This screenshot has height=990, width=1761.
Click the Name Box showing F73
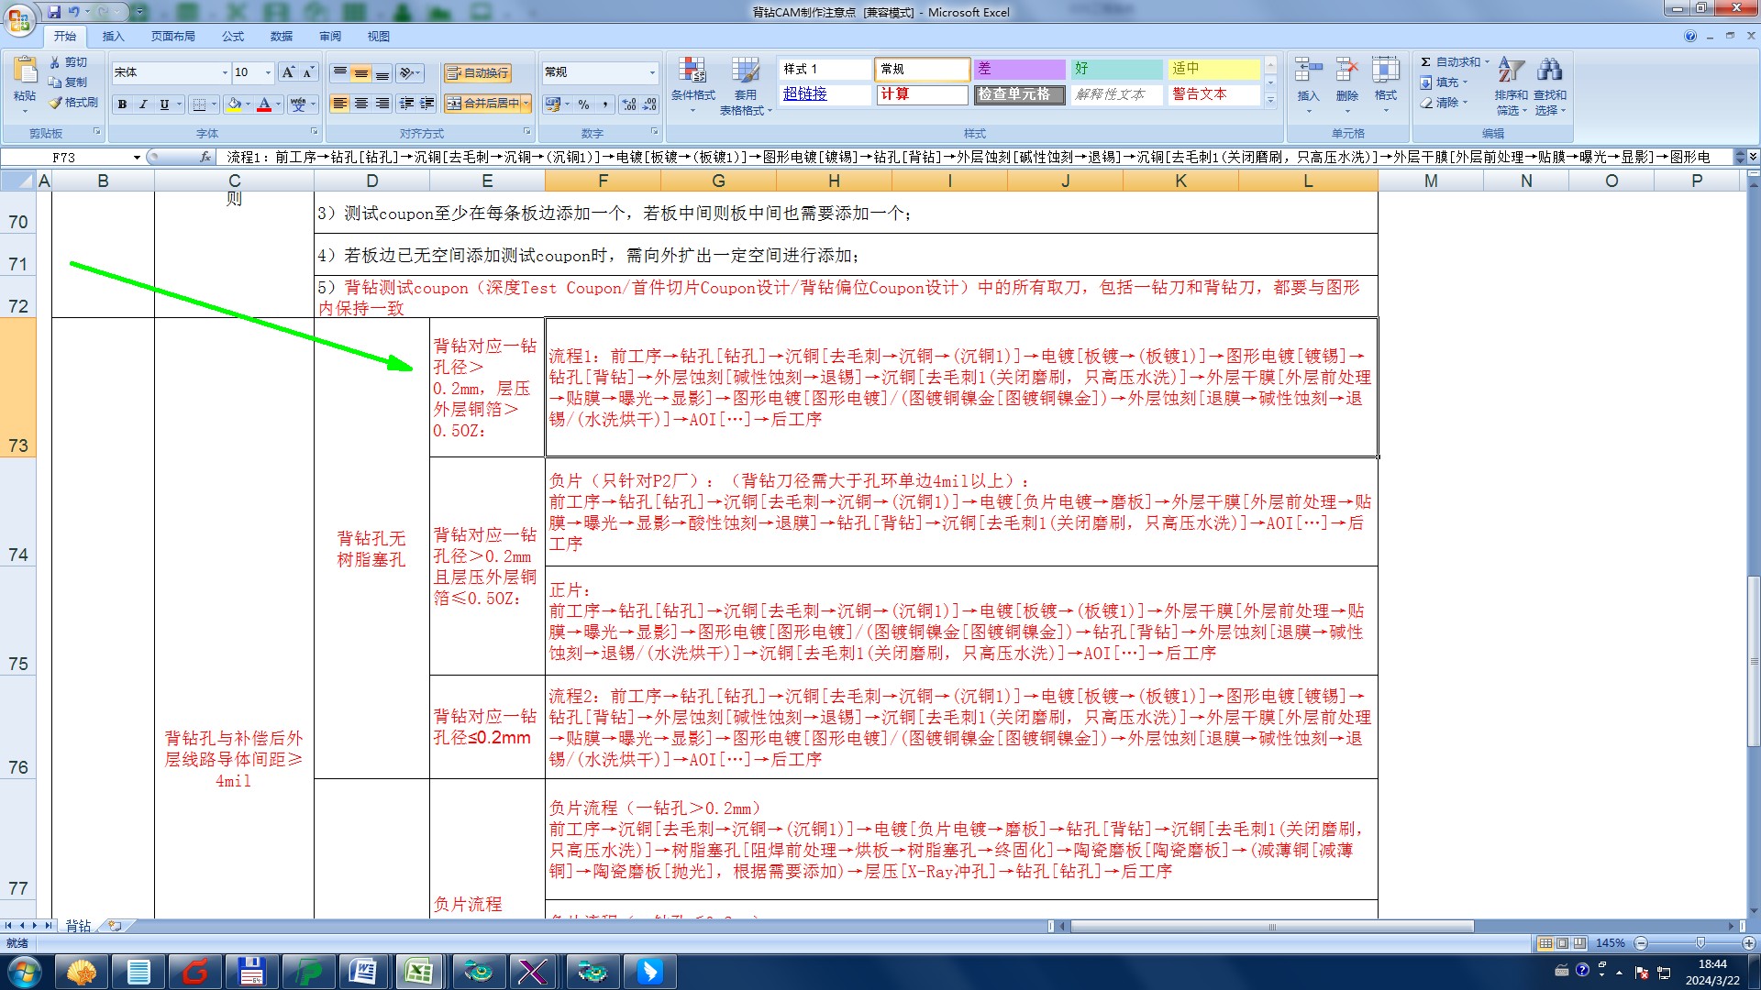[64, 157]
